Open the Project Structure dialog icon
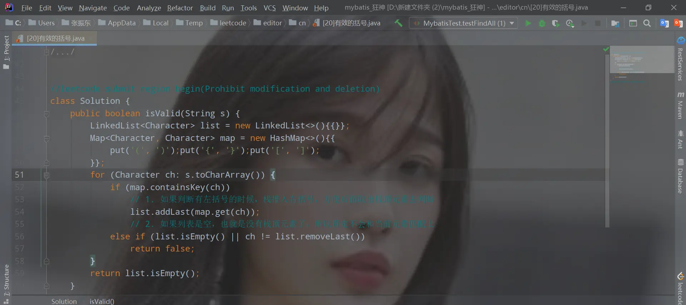The width and height of the screenshot is (686, 305). click(x=615, y=23)
